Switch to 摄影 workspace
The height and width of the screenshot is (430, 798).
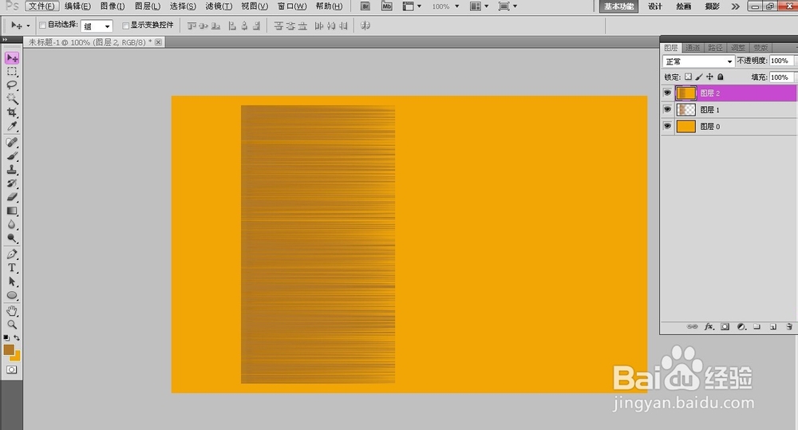[712, 6]
